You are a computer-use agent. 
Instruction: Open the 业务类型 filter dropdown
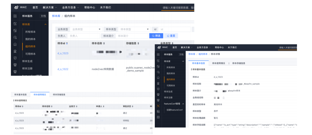pyautogui.click(x=86, y=29)
